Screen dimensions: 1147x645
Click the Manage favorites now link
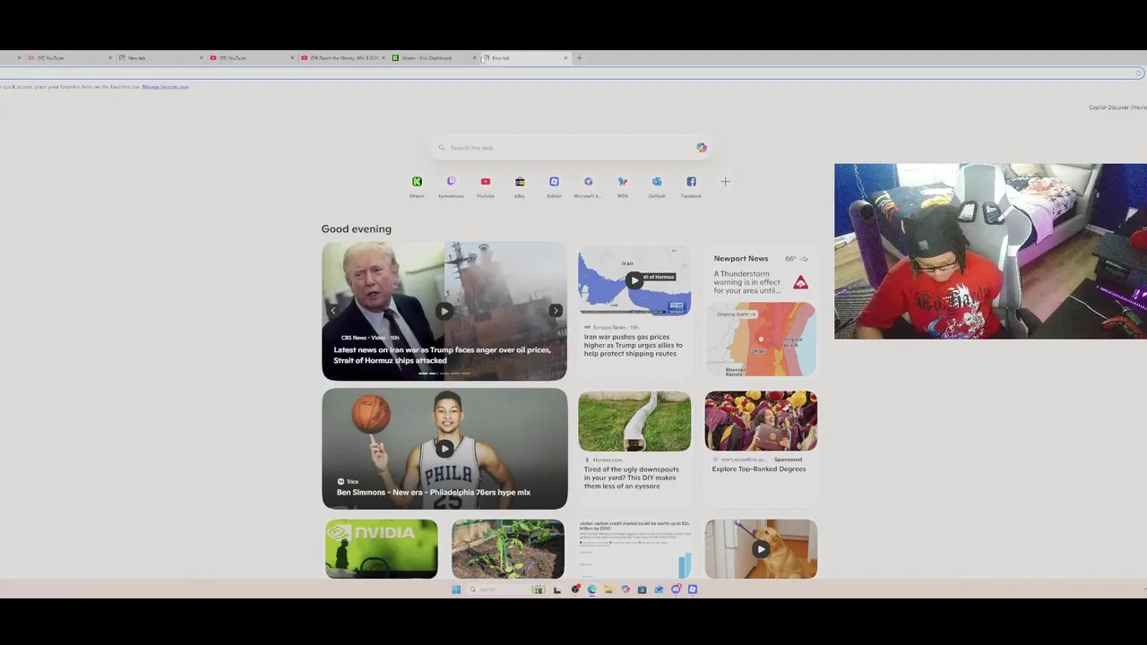click(165, 87)
